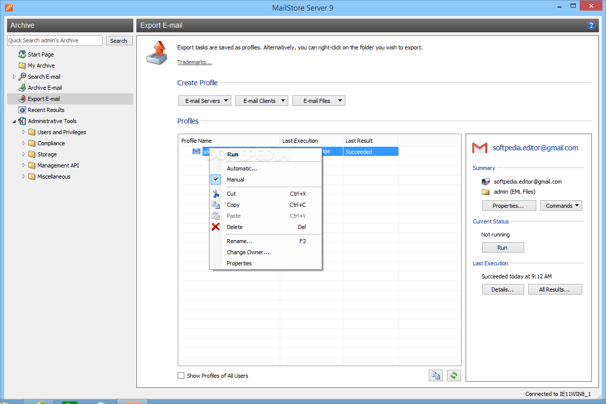This screenshot has width=606, height=404.
Task: Click the Search button
Action: [x=119, y=41]
